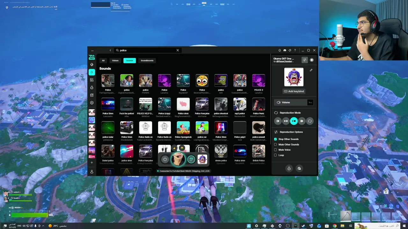Play the POLICE 3 sound by LanaFox
Viewport: 408px width, 229px height.
[x=259, y=81]
